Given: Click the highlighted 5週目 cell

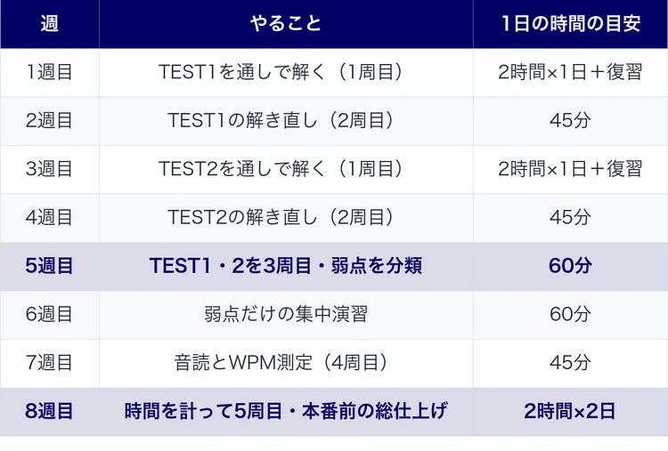Looking at the screenshot, I should point(49,266).
